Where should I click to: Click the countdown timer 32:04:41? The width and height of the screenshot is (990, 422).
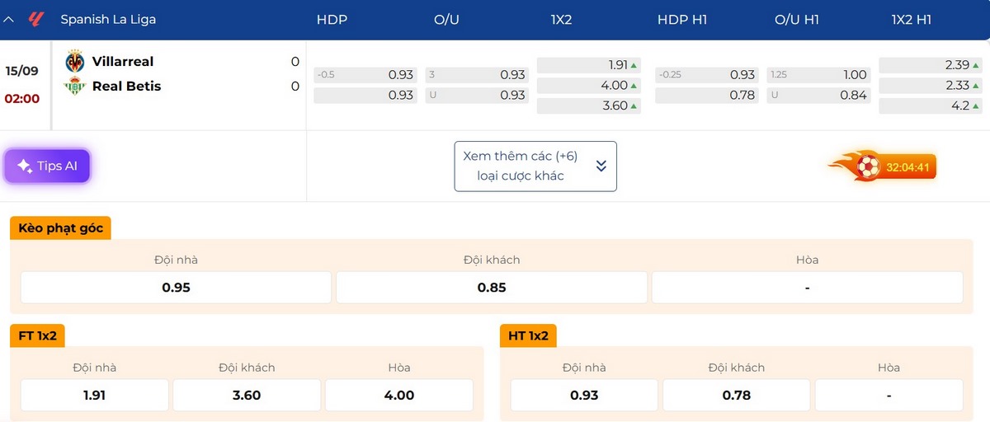908,167
